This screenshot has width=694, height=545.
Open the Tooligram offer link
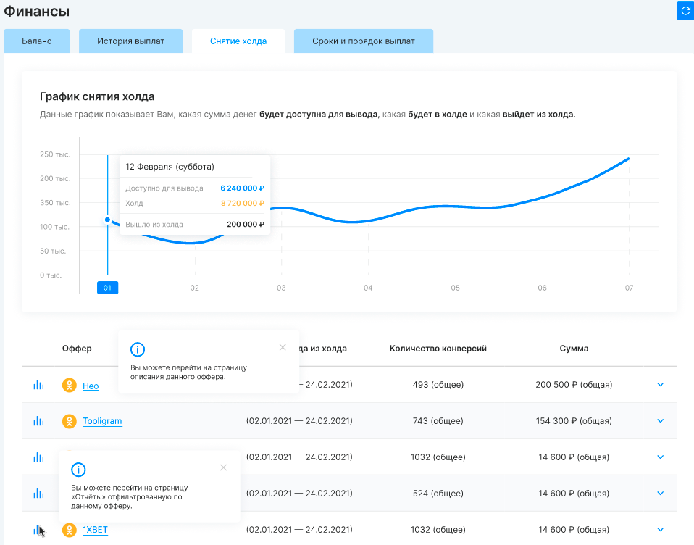(102, 421)
